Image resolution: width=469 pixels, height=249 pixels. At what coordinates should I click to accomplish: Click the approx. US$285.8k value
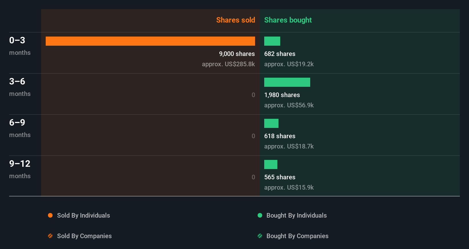coord(228,64)
